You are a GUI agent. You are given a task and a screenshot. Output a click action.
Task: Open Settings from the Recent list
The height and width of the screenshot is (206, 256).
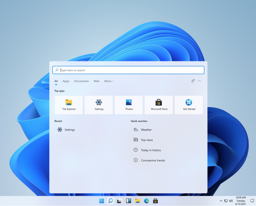pos(66,130)
